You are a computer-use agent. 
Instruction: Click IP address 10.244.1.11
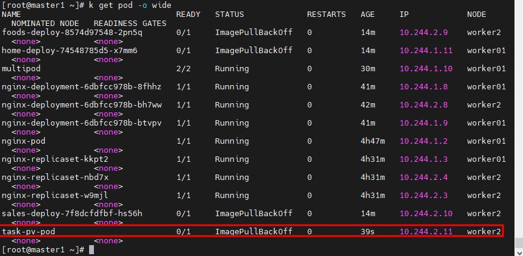click(426, 51)
